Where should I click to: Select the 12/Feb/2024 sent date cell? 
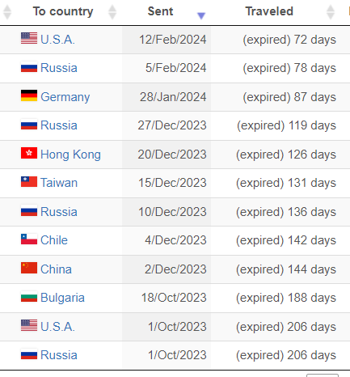tap(167, 40)
